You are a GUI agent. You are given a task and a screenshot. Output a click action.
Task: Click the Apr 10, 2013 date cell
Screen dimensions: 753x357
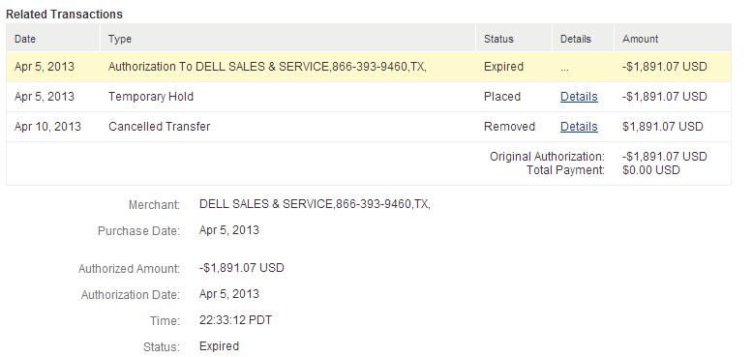[47, 127]
